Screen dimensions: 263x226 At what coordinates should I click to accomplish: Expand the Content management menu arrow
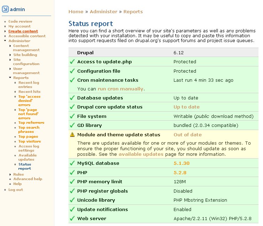[10, 46]
